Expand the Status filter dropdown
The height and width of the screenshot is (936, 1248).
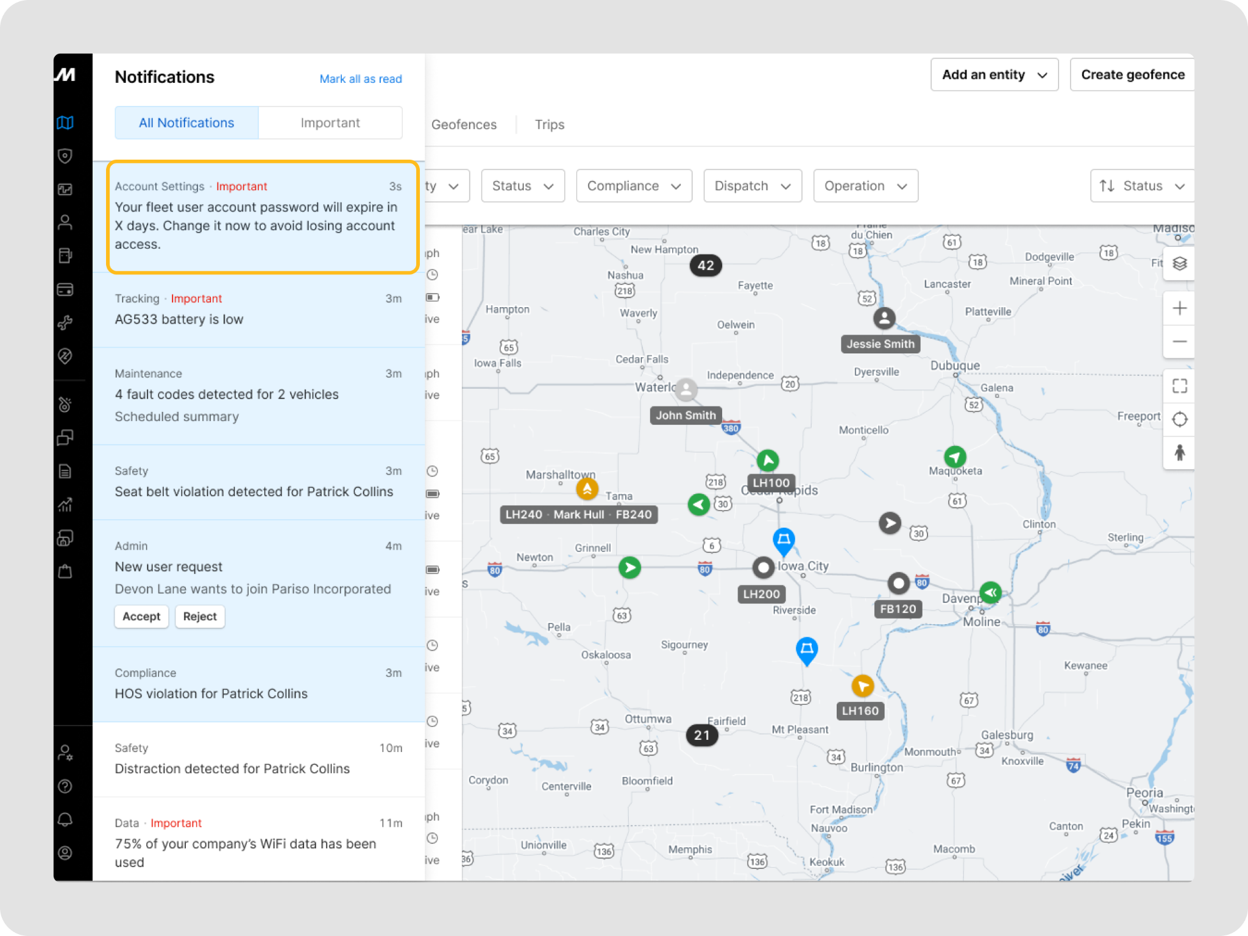522,186
